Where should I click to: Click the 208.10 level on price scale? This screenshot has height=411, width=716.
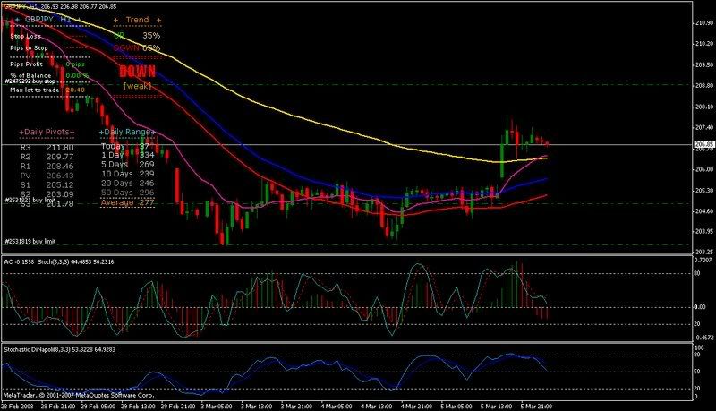[703, 106]
